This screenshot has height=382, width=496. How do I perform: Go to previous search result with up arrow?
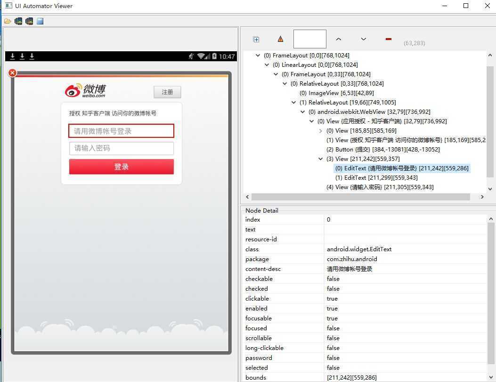click(x=339, y=39)
